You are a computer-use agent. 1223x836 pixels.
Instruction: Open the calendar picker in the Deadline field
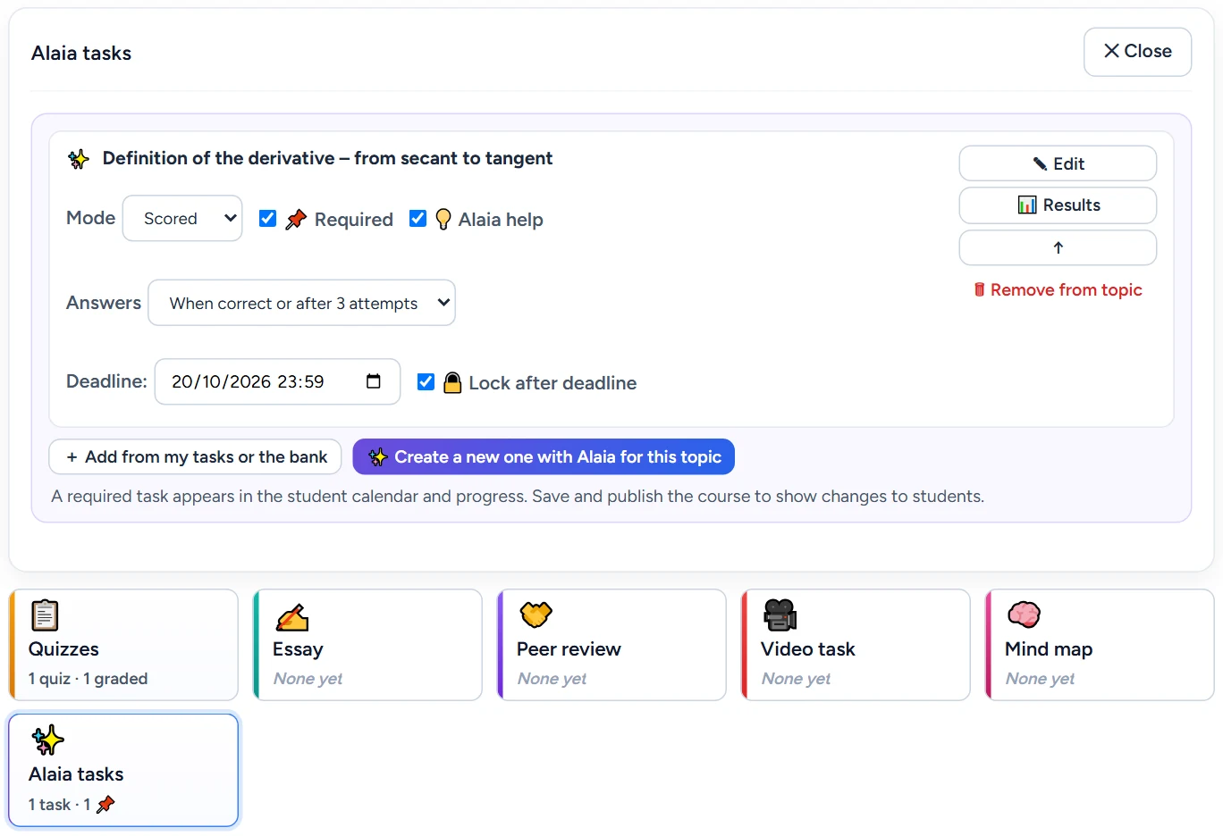pyautogui.click(x=374, y=381)
